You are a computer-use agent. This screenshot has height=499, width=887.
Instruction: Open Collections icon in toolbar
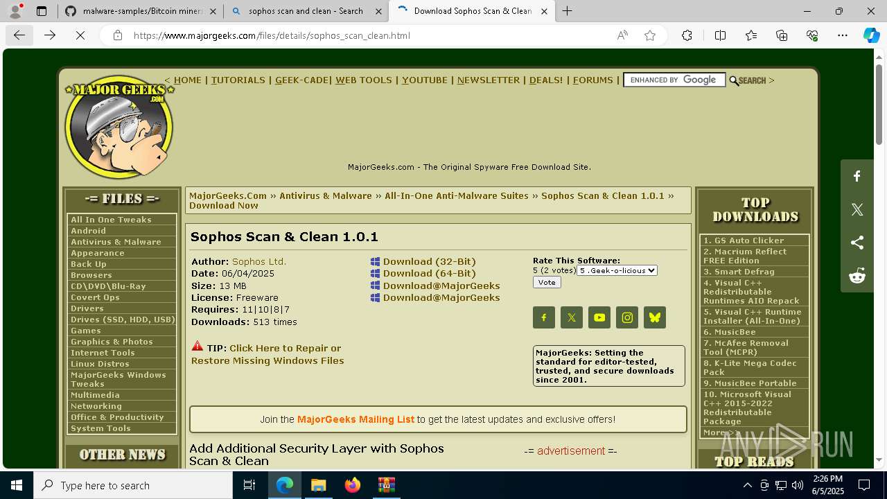[x=782, y=35]
